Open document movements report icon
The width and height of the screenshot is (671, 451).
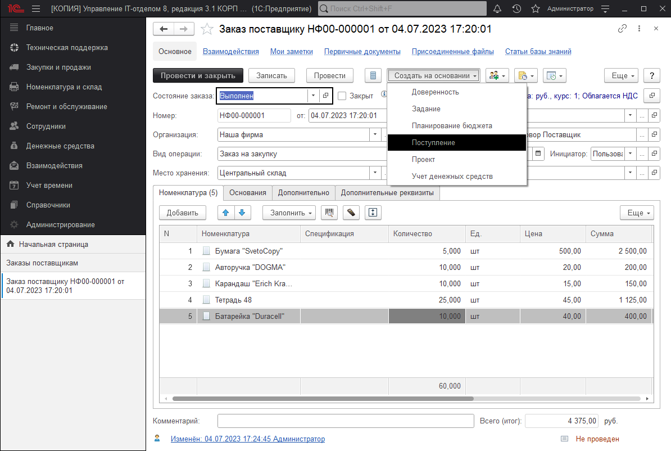point(373,75)
